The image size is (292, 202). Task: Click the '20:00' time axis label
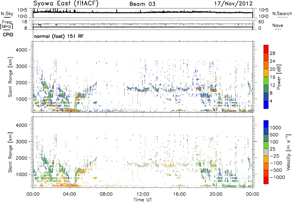216,194
